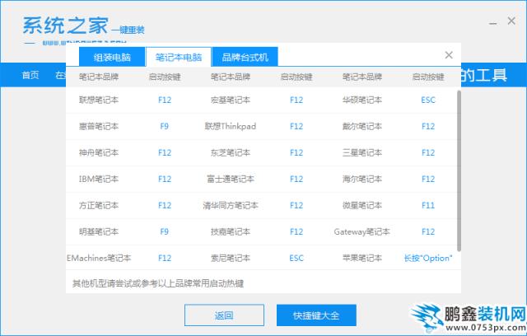The image size is (527, 336).
Task: Minimize the 系统之家 main window
Action: tap(492, 23)
